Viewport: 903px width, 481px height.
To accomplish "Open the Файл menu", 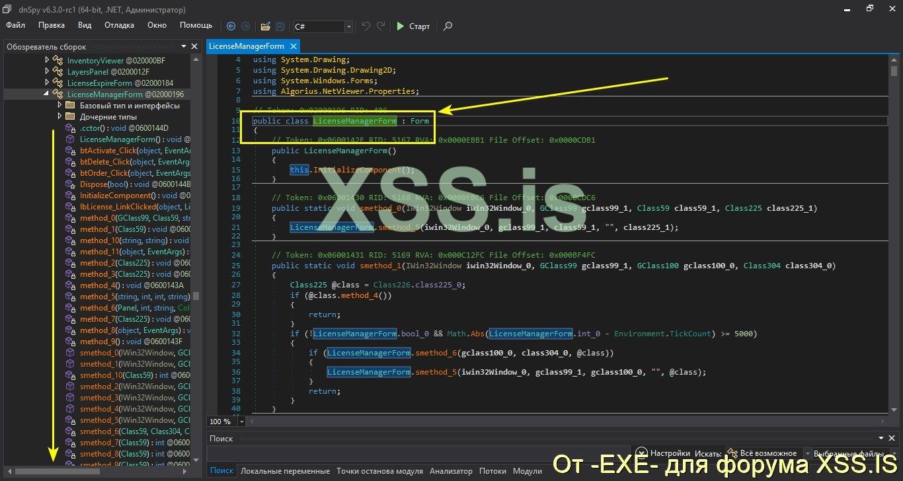I will point(16,25).
